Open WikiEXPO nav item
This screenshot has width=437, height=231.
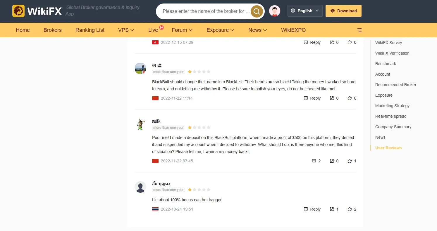pyautogui.click(x=293, y=30)
